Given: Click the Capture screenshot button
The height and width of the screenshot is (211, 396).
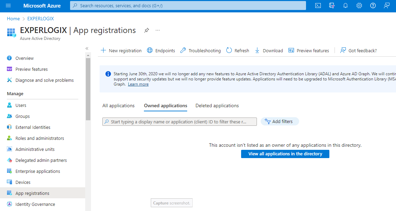Looking at the screenshot, I should [172, 203].
